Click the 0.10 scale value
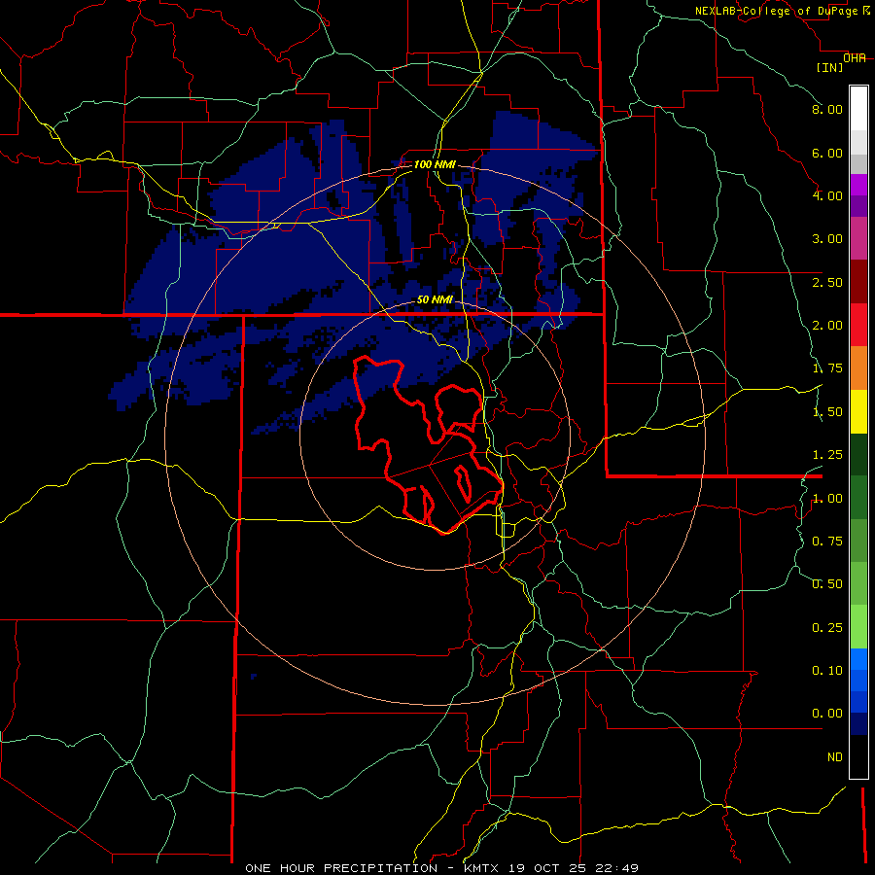 point(827,671)
